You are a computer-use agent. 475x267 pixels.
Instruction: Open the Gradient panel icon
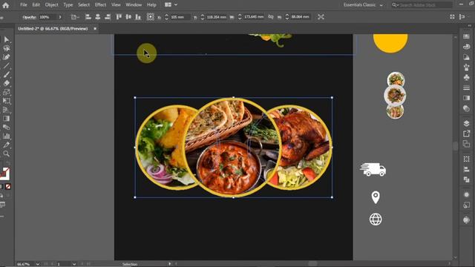467,98
